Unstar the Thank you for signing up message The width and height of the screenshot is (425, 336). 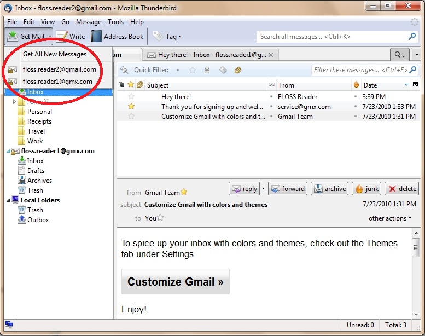tap(131, 106)
